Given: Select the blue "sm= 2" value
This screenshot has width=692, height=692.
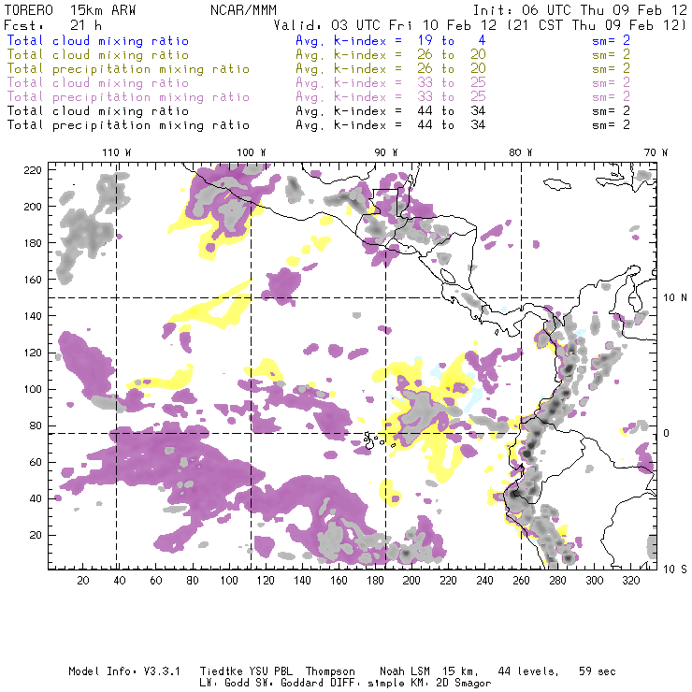Looking at the screenshot, I should click(x=612, y=41).
